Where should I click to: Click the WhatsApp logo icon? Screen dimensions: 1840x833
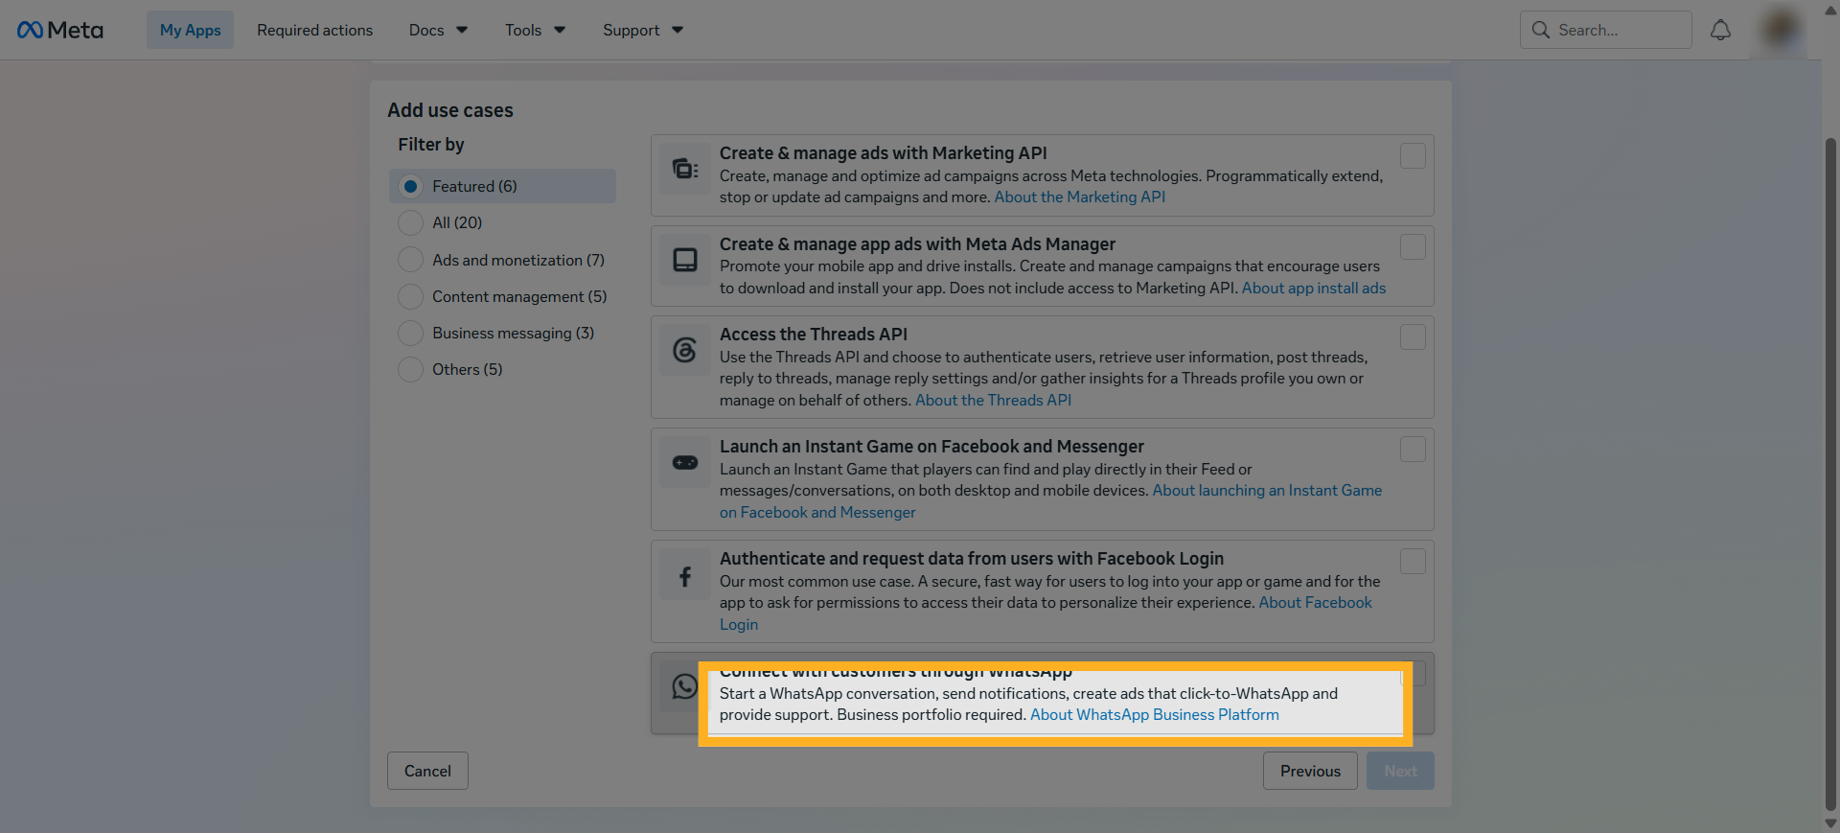click(684, 686)
